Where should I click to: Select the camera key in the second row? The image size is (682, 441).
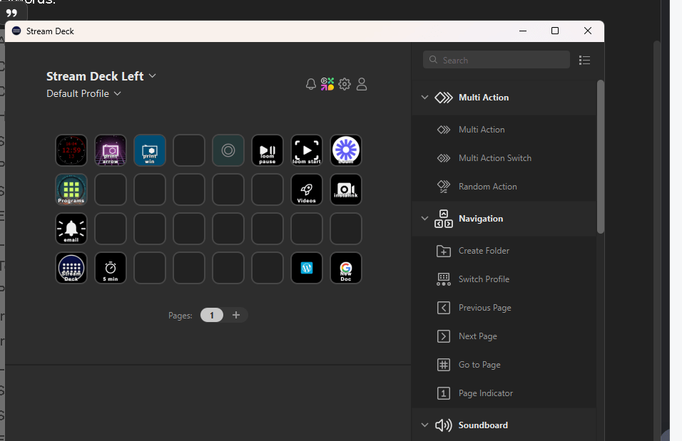pos(346,190)
